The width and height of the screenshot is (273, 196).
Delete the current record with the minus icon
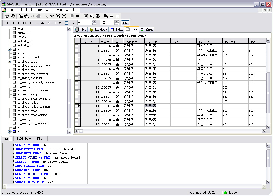click(x=37, y=23)
